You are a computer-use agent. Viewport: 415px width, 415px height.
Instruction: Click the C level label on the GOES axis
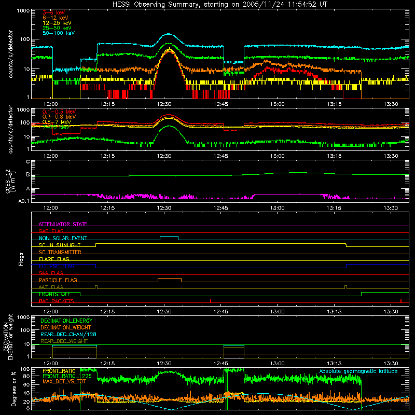(x=28, y=162)
